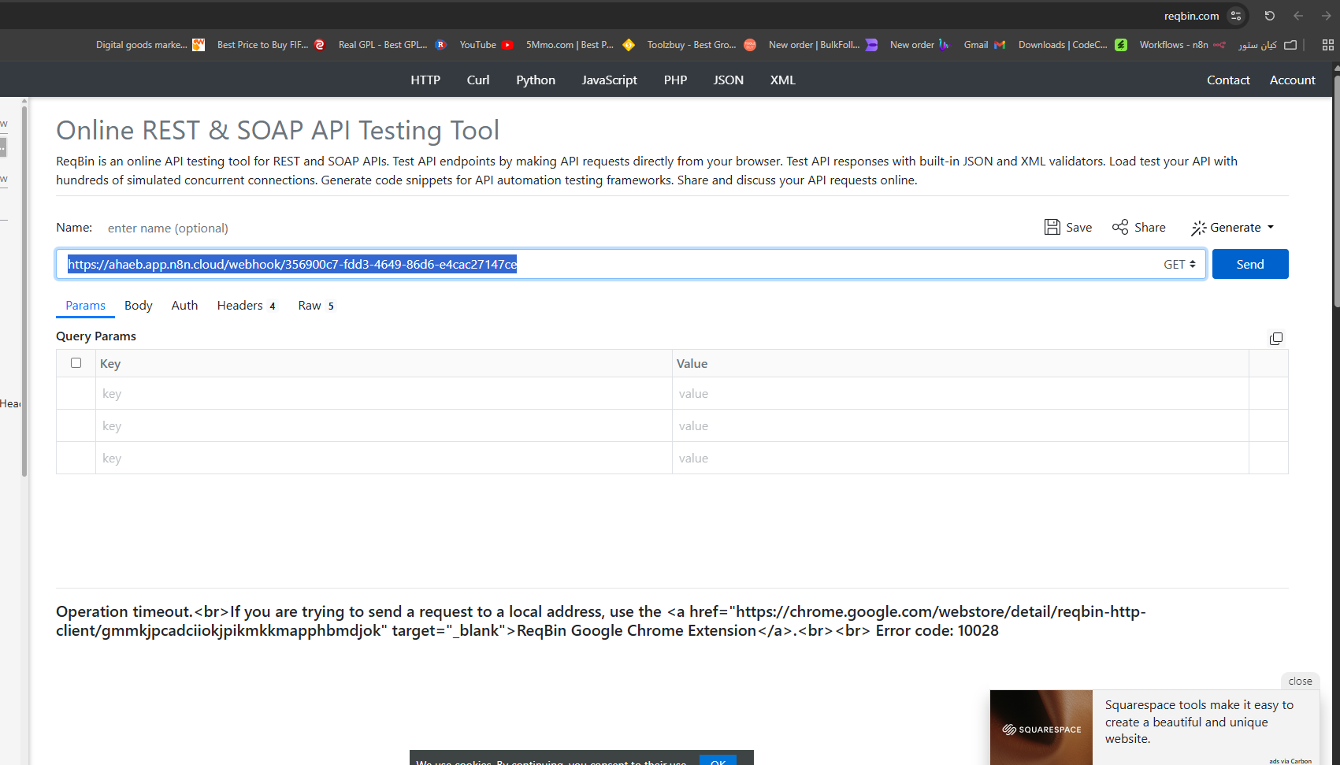1340x765 pixels.
Task: Open the GET method dropdown
Action: pos(1179,265)
